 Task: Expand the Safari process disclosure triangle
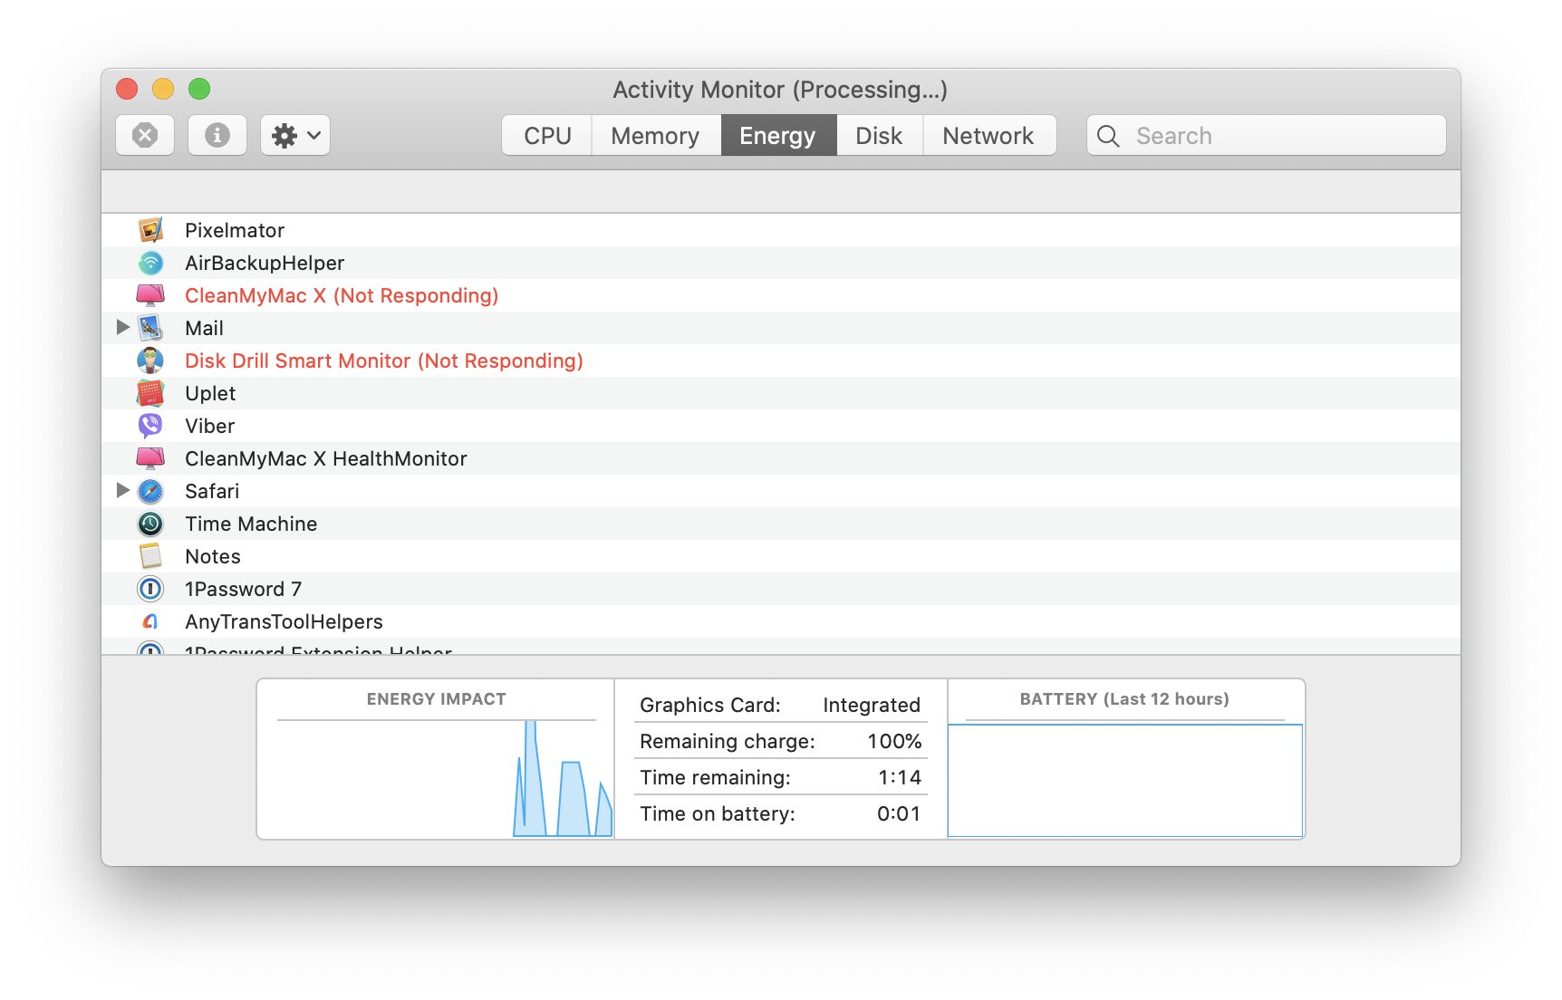[x=123, y=490]
